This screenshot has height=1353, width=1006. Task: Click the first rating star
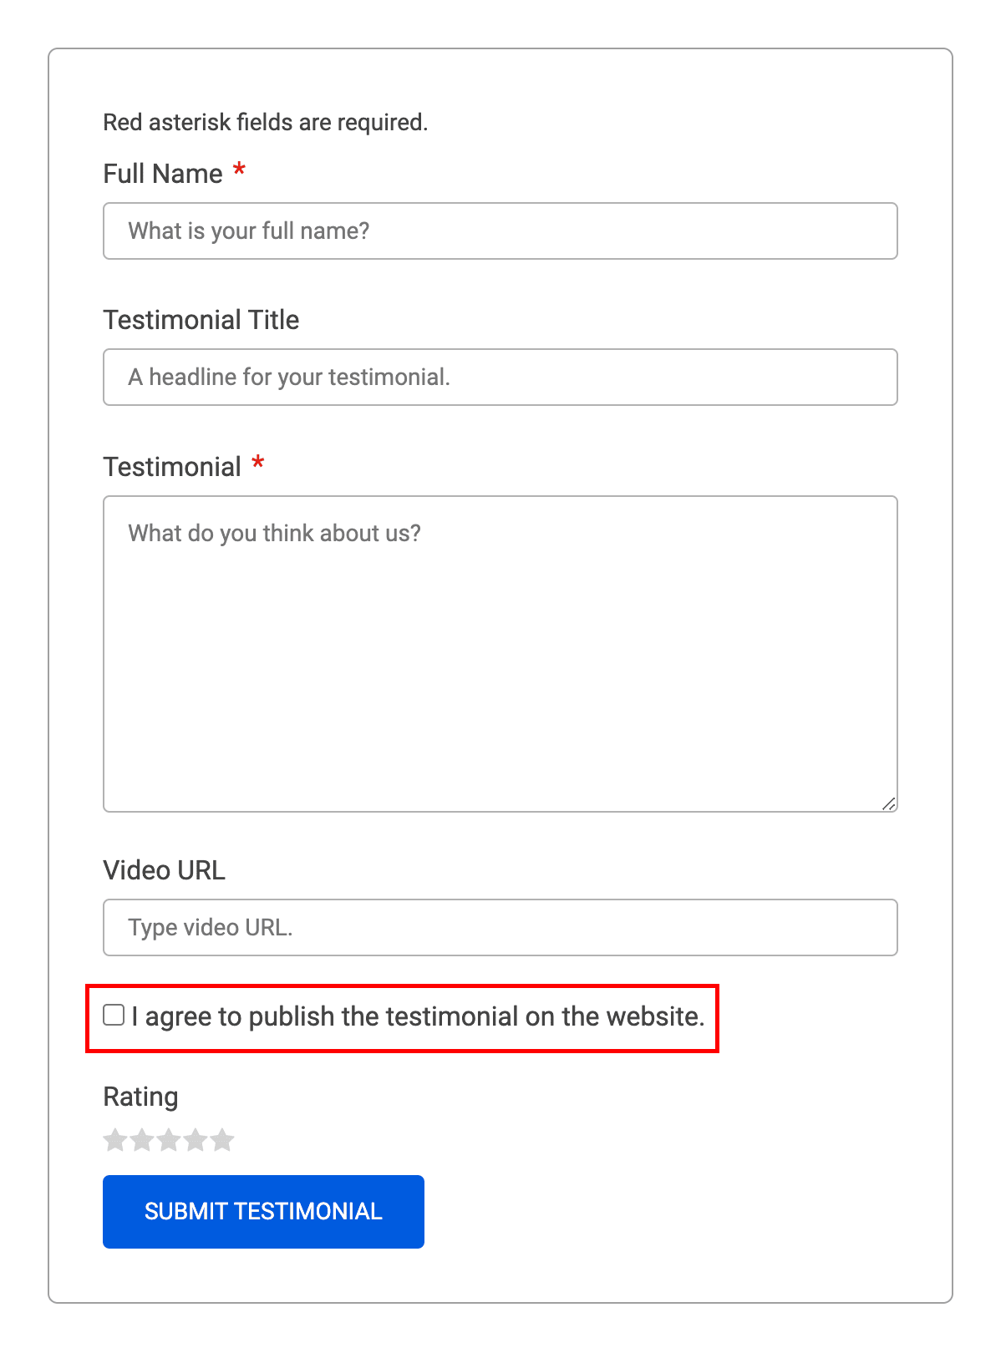point(115,1140)
